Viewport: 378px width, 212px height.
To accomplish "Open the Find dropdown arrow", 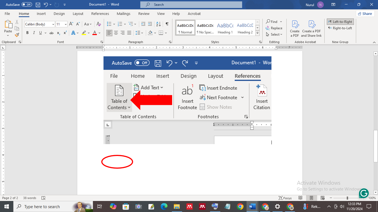I will pyautogui.click(x=281, y=22).
